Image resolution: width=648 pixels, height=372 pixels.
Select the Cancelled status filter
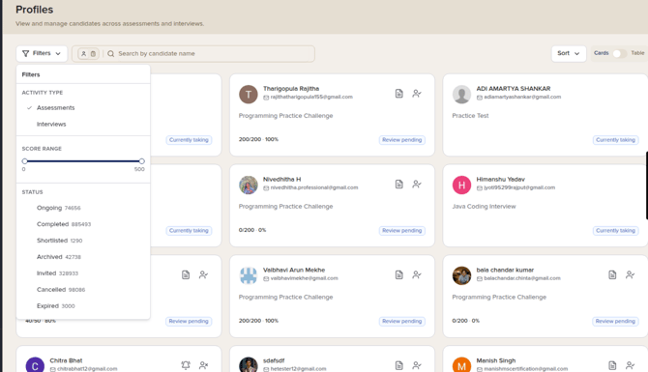[83, 290]
